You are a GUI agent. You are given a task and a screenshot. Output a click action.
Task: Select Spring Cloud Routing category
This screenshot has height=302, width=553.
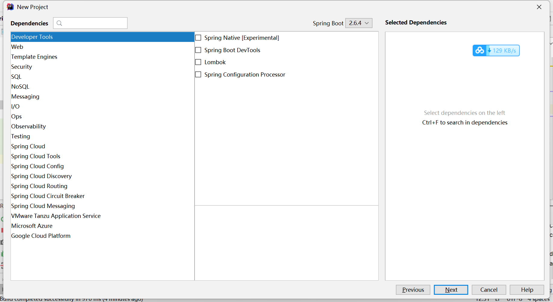coord(102,186)
